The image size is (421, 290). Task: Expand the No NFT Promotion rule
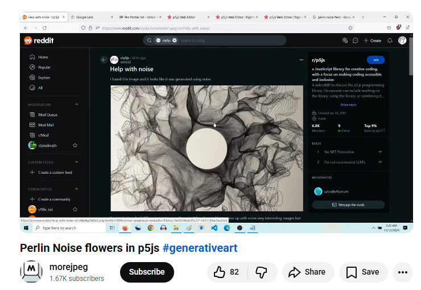[380, 152]
